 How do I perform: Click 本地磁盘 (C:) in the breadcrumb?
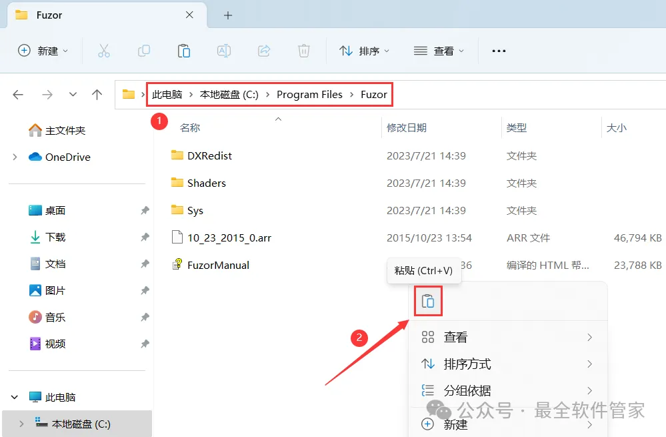229,94
